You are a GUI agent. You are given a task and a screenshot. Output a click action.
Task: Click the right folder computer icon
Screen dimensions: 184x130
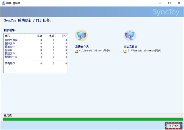(x=130, y=35)
